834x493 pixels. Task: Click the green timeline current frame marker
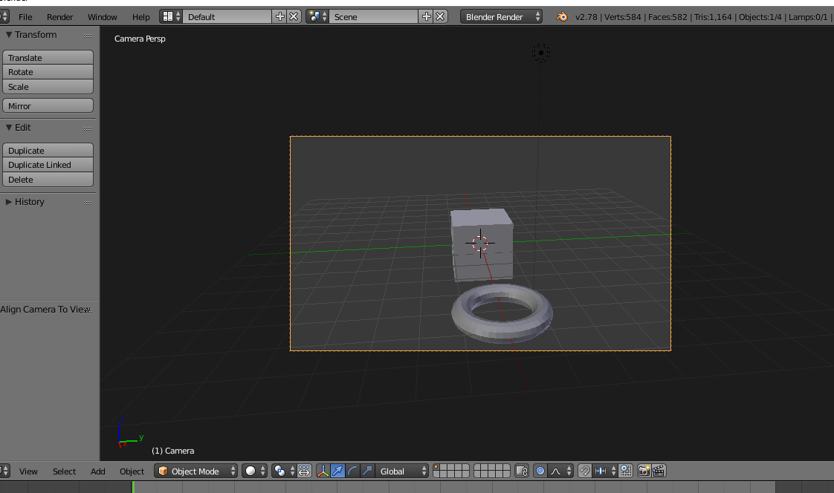click(133, 486)
